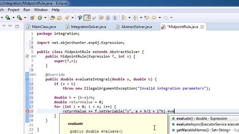Click the error marker on line 18
Screen dimensions: 239x134
click(27, 111)
